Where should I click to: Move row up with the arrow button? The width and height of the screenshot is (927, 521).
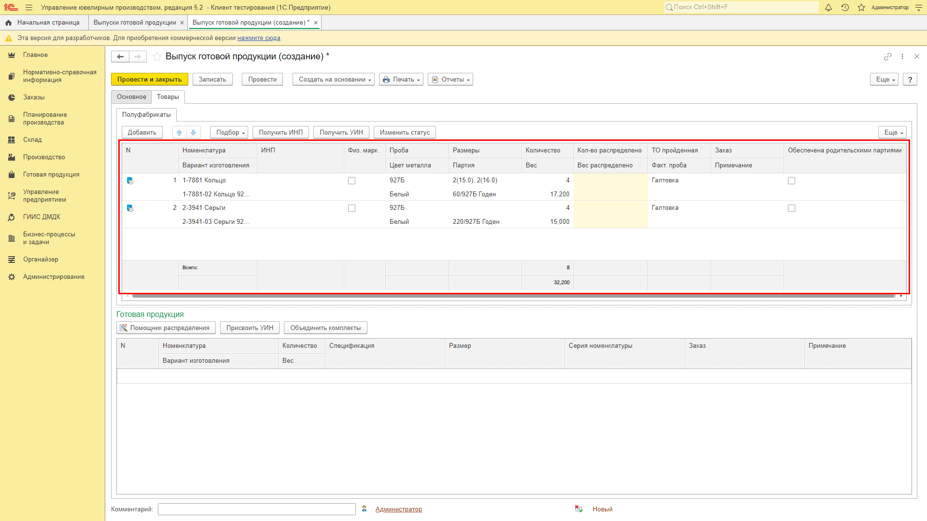(179, 132)
